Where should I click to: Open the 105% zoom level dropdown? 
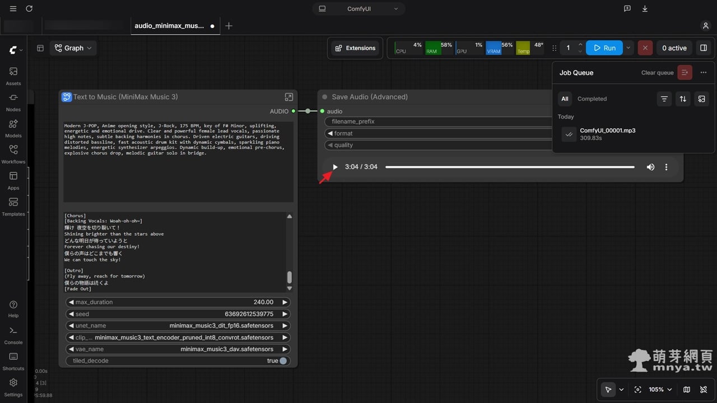point(660,390)
